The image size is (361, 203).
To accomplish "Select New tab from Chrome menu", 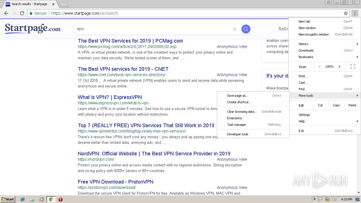I will click(325, 21).
